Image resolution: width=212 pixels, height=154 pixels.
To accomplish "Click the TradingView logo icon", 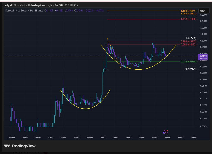I will (7, 146).
